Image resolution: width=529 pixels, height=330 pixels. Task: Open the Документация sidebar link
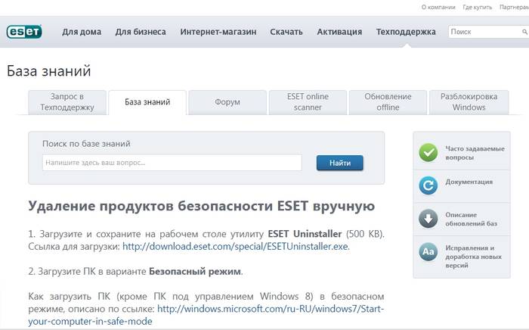[469, 182]
